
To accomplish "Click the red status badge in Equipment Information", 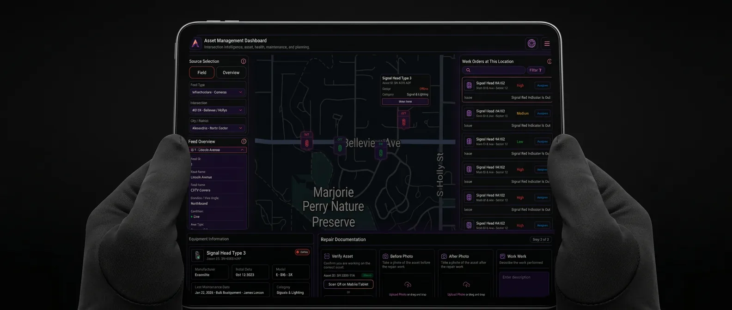I will pyautogui.click(x=302, y=252).
